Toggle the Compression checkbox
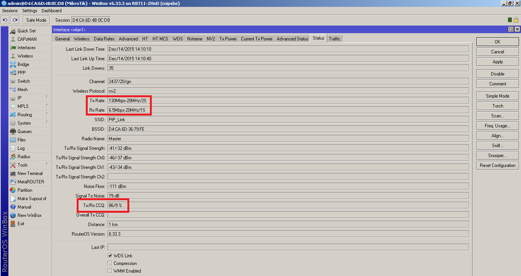 coord(110,263)
